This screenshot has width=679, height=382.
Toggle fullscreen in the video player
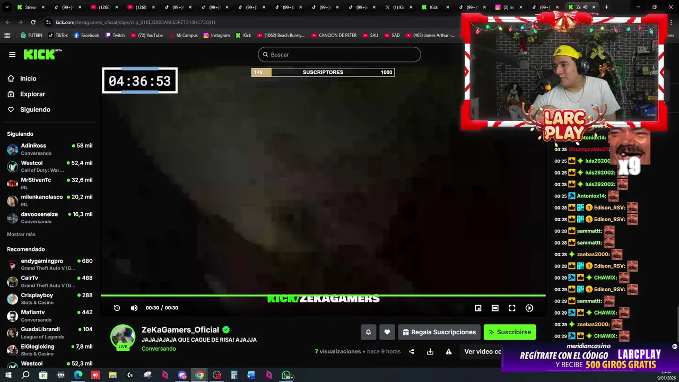pos(512,308)
